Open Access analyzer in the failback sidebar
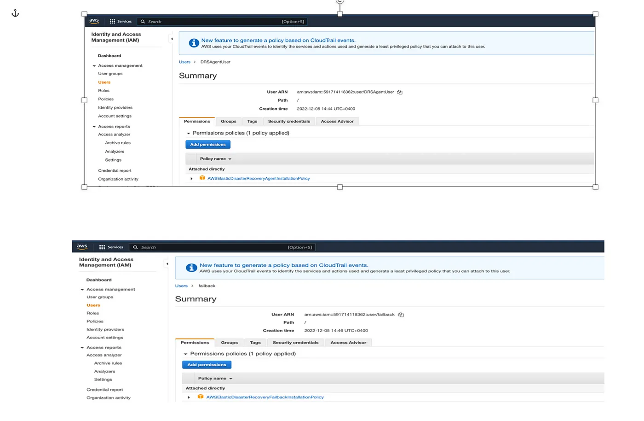This screenshot has width=644, height=421. click(x=104, y=355)
